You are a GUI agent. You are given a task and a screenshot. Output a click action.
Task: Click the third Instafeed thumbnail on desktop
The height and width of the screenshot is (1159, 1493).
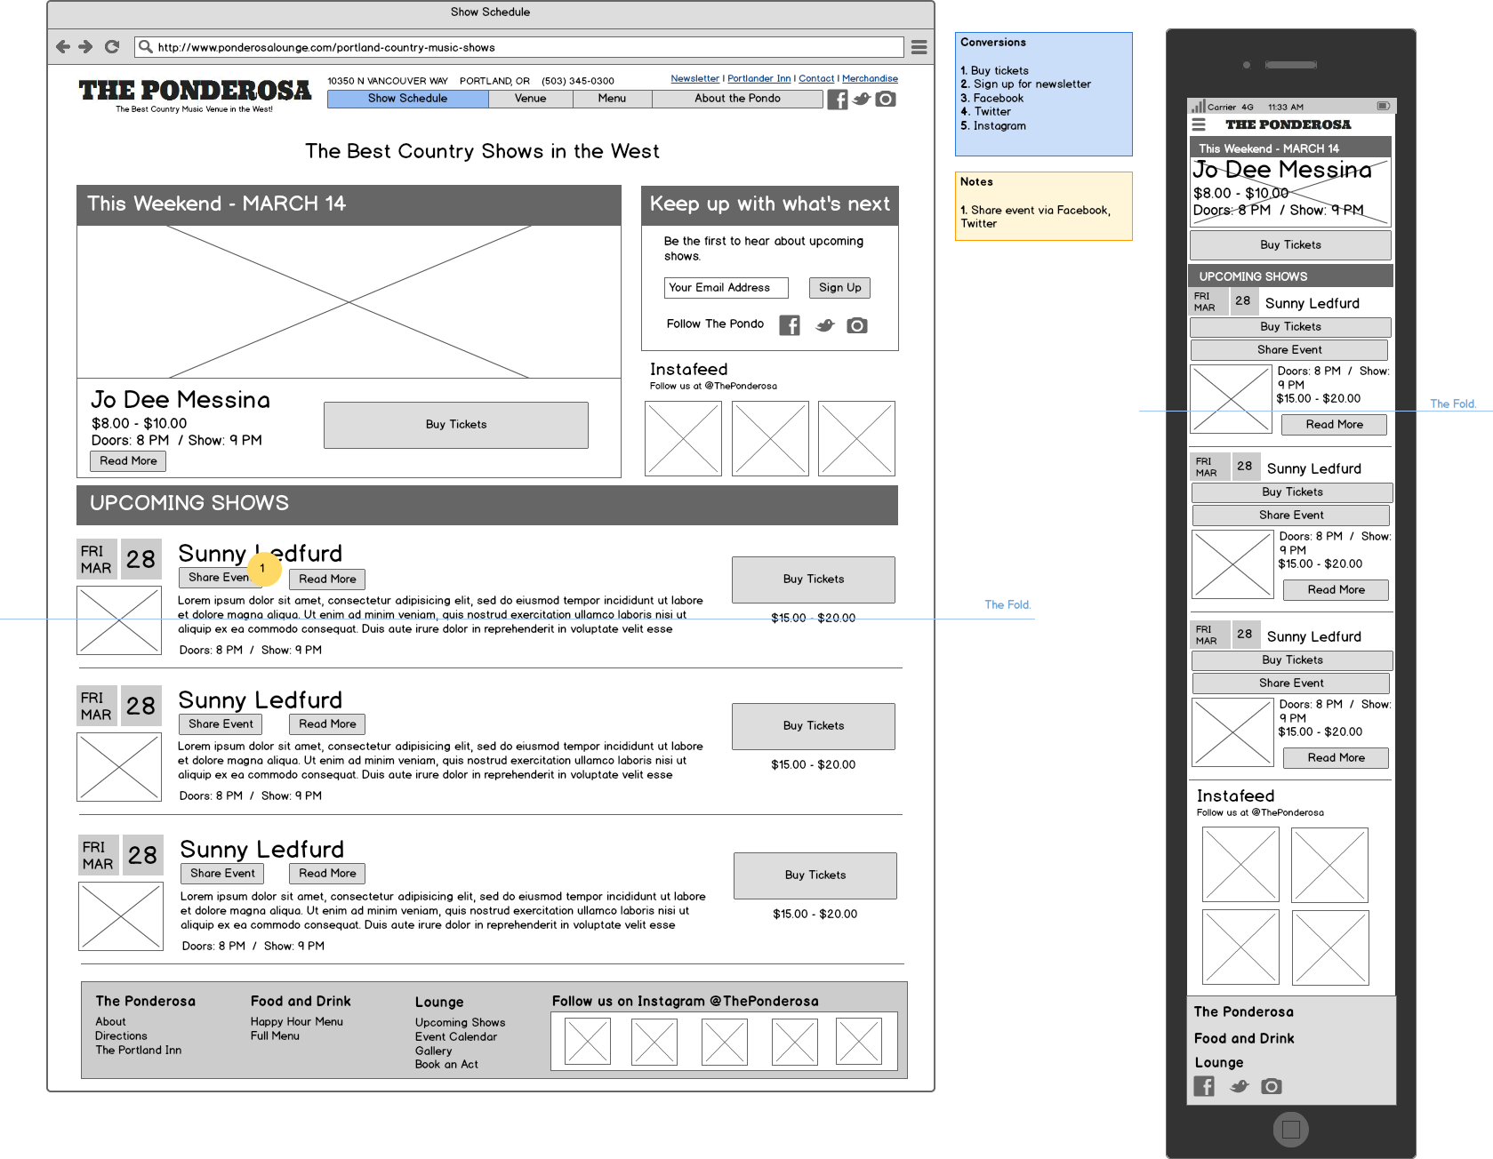pyautogui.click(x=856, y=438)
